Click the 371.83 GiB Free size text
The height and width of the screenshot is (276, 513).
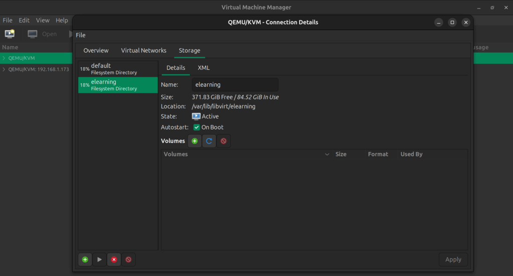click(x=212, y=97)
